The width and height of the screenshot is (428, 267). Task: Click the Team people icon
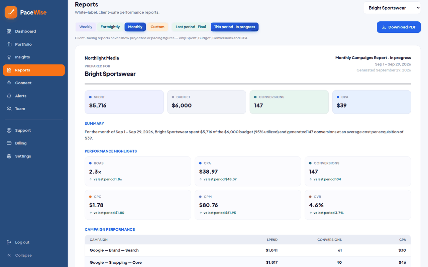9,109
